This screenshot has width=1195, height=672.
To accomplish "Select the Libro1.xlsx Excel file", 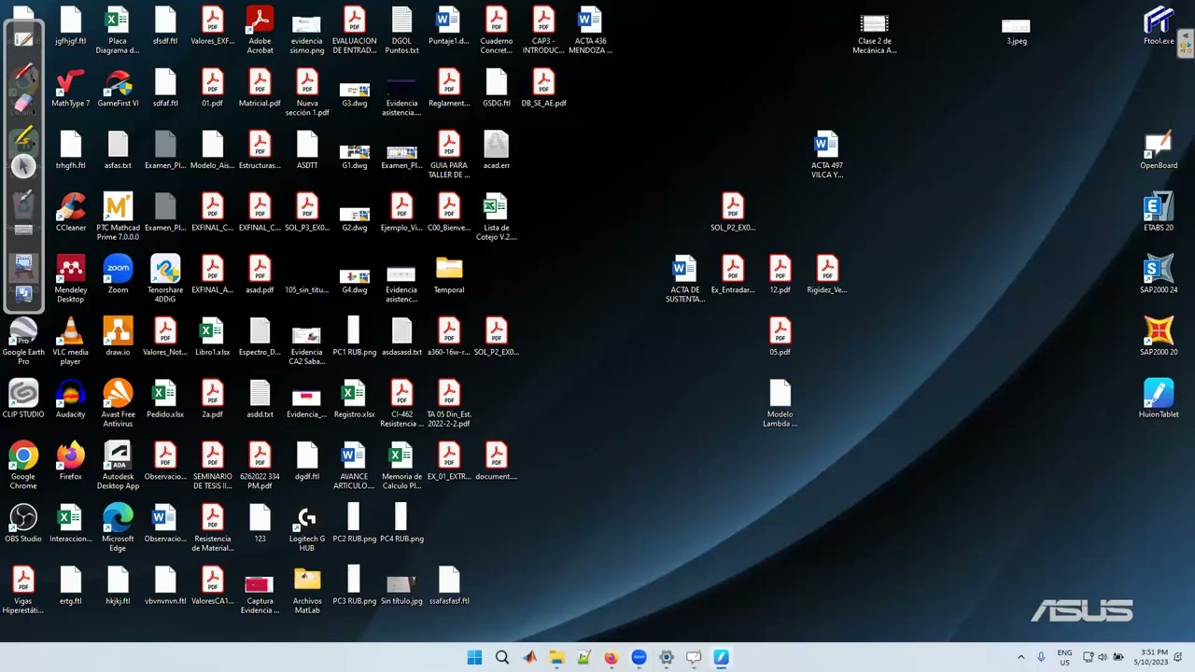I will tap(212, 337).
